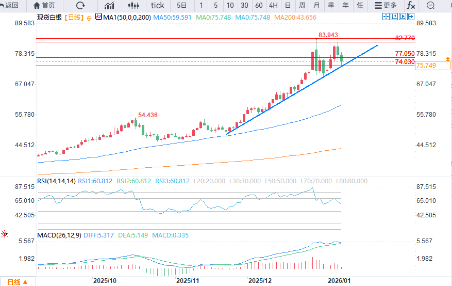
Task: Open the 首页 home page
Action: pyautogui.click(x=44, y=6)
